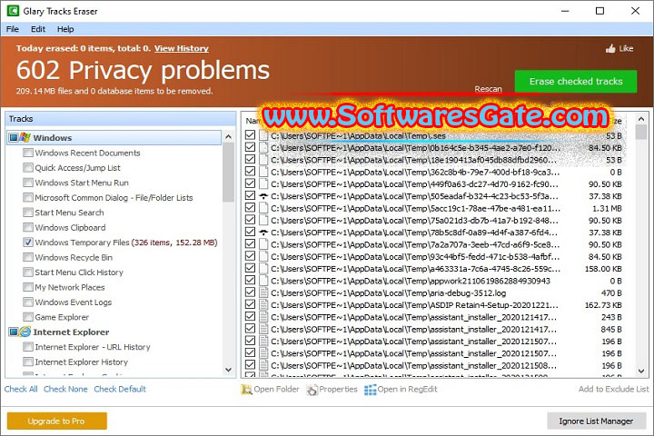Click Erase checked tracks button
654x436 pixels.
[x=576, y=82]
